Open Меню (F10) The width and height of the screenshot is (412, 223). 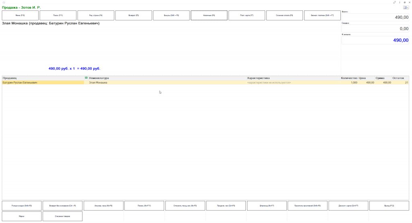[20, 16]
